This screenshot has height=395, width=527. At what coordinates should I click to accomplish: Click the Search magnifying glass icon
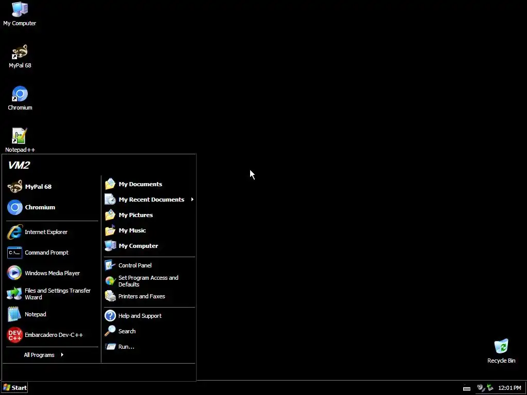pos(110,331)
